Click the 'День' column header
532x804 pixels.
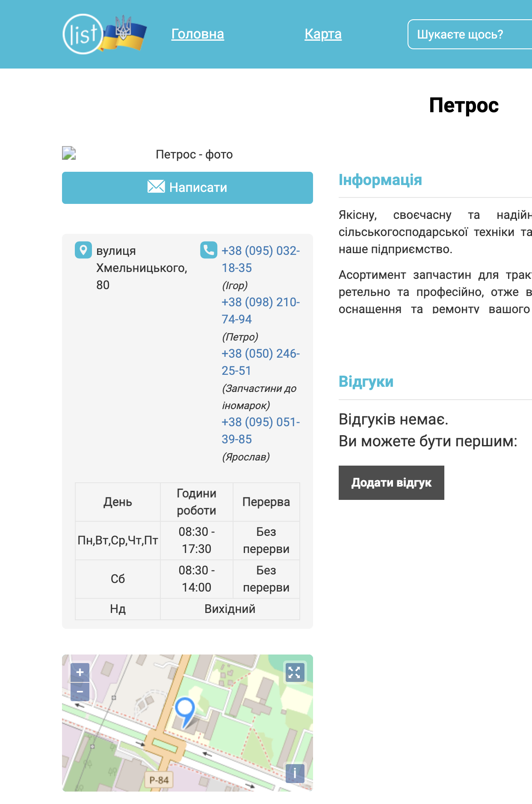pyautogui.click(x=118, y=502)
